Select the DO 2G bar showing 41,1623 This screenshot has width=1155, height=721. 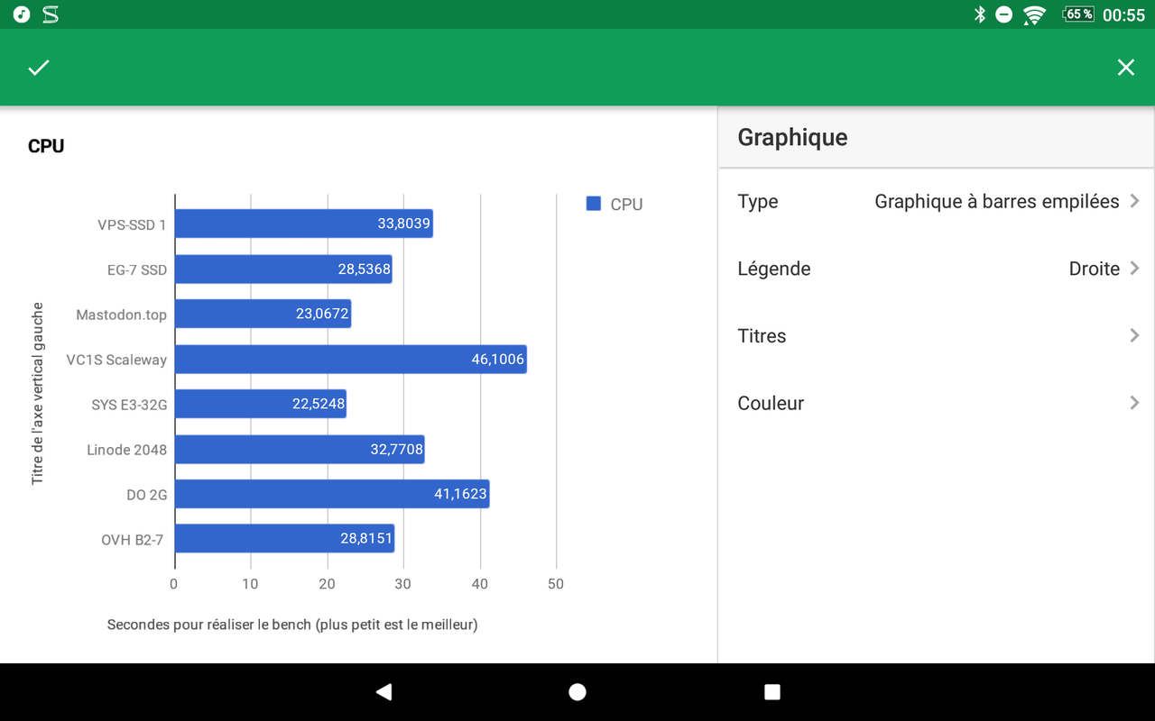[x=331, y=494]
